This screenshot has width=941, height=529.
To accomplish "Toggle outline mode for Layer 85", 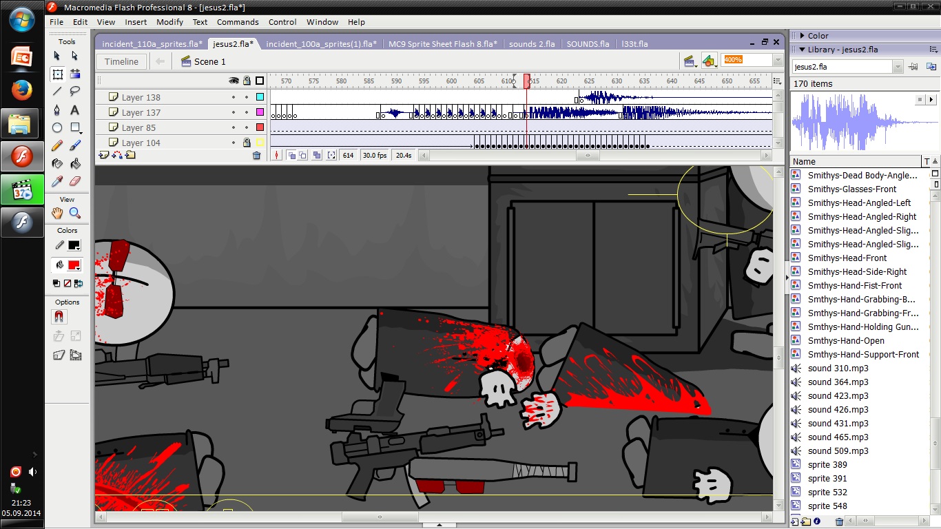I will tap(260, 127).
